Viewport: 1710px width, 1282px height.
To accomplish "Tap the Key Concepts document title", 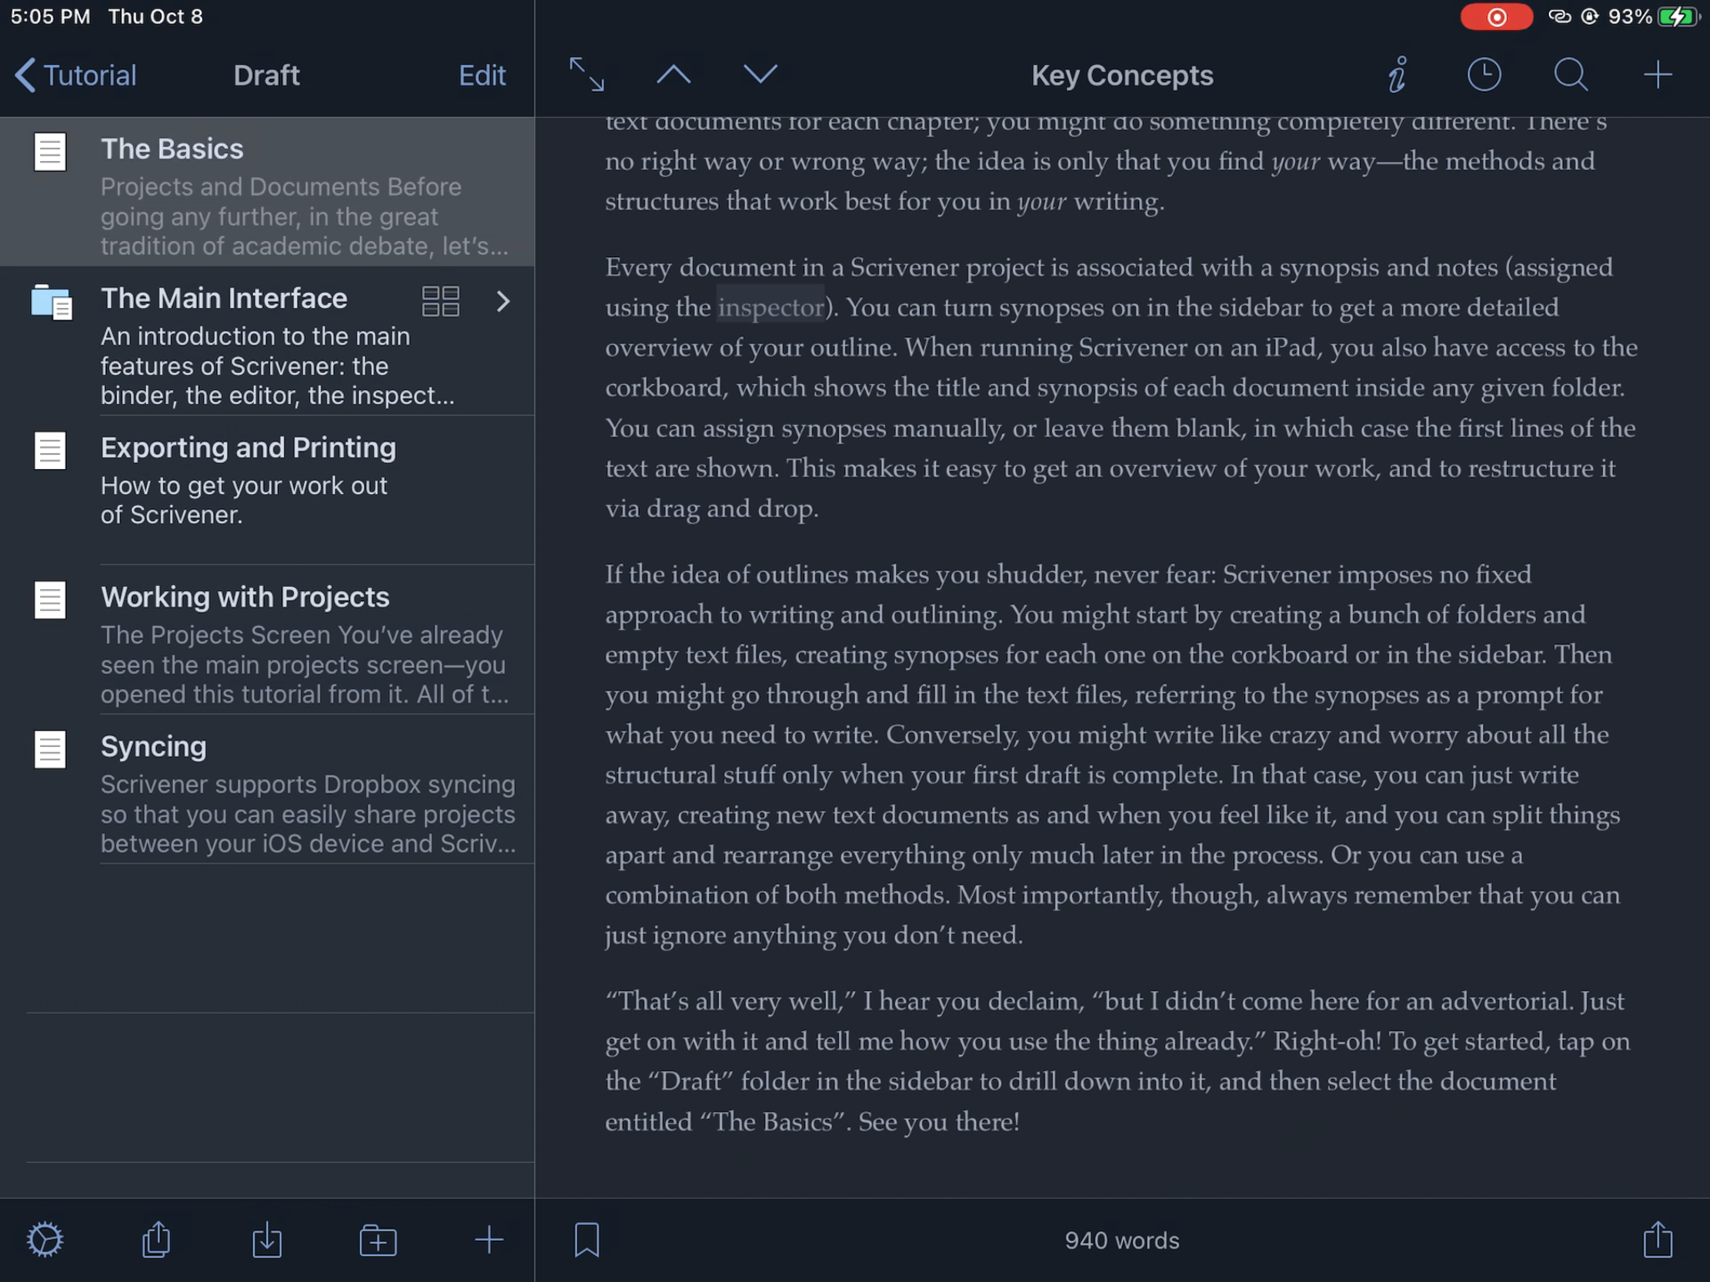I will point(1121,75).
